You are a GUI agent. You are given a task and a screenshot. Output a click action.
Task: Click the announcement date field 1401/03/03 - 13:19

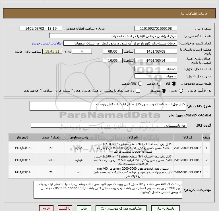click(41, 28)
